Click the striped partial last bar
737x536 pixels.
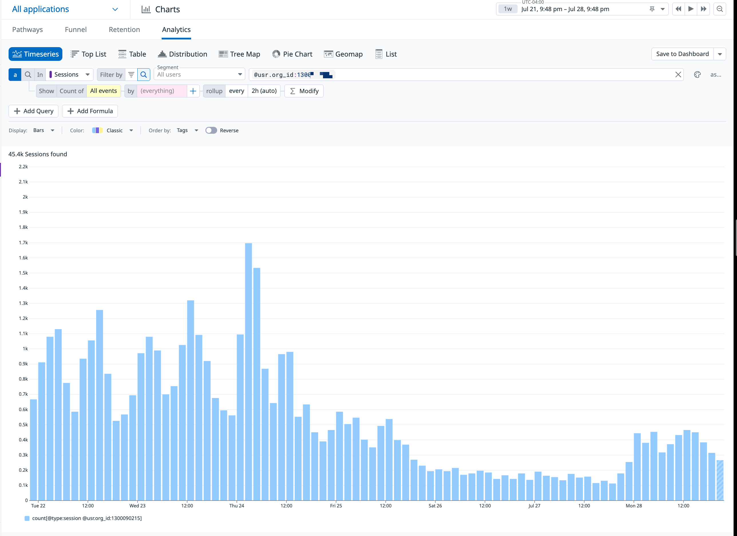click(720, 481)
